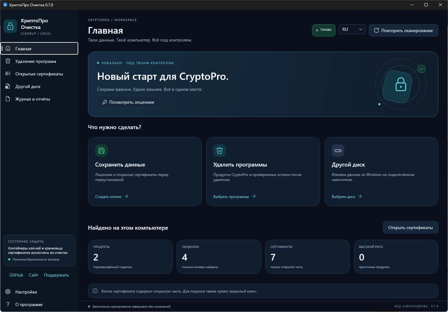Click the question mark icon beside О программе
The image size is (448, 312).
(8, 304)
